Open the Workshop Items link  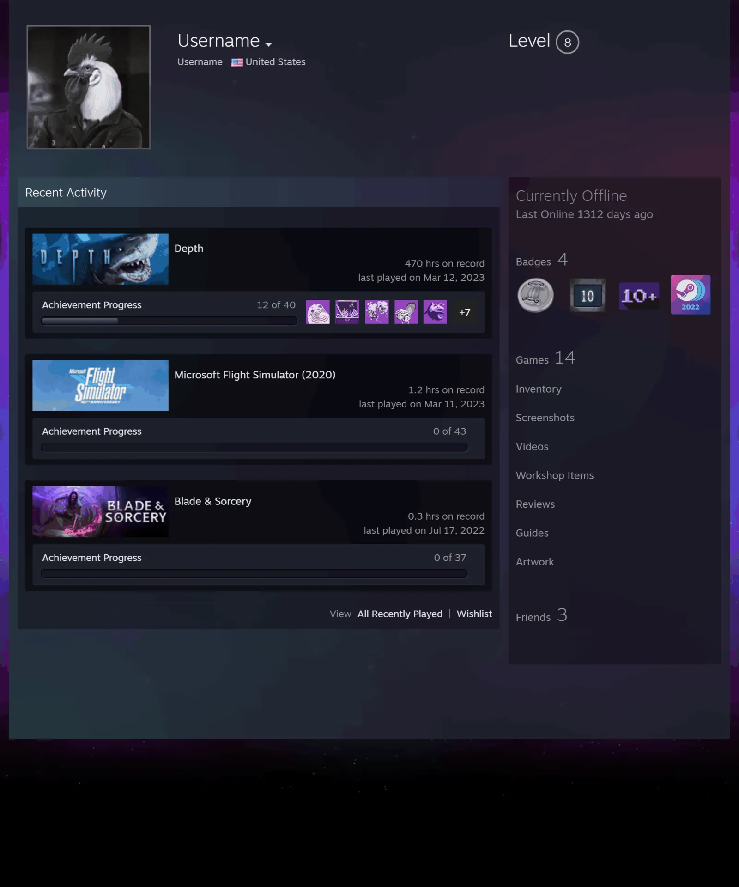(555, 475)
